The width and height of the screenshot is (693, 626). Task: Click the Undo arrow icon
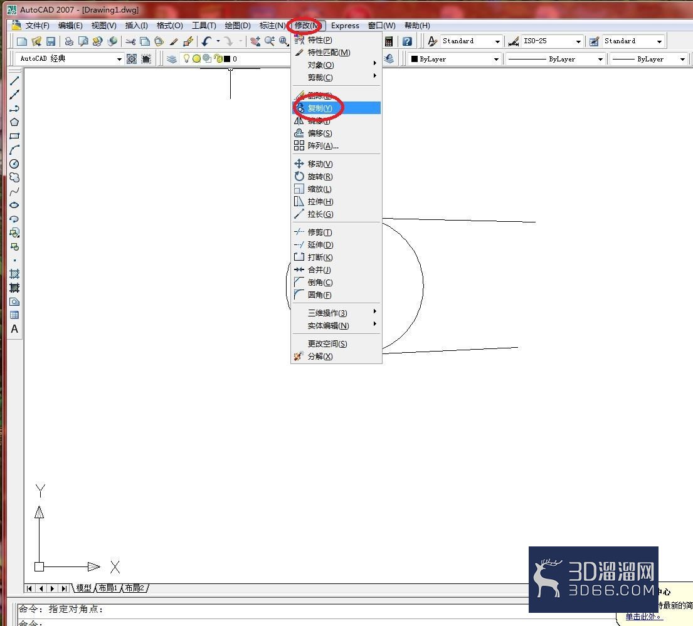pyautogui.click(x=206, y=41)
